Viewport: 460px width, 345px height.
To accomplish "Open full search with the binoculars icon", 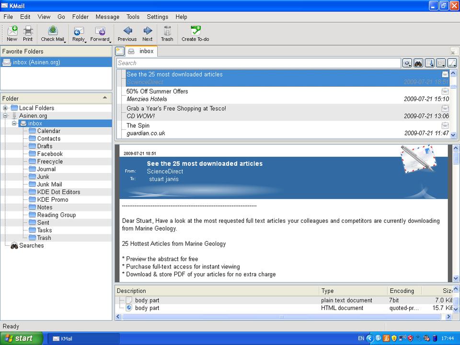I will [418, 63].
